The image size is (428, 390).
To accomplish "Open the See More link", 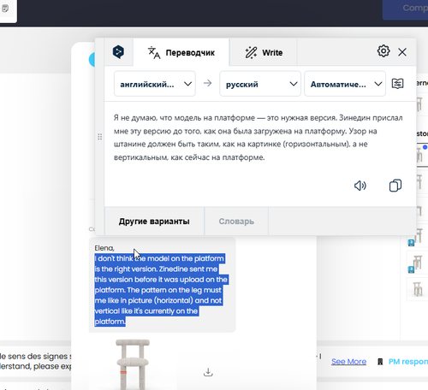I will pyautogui.click(x=348, y=362).
